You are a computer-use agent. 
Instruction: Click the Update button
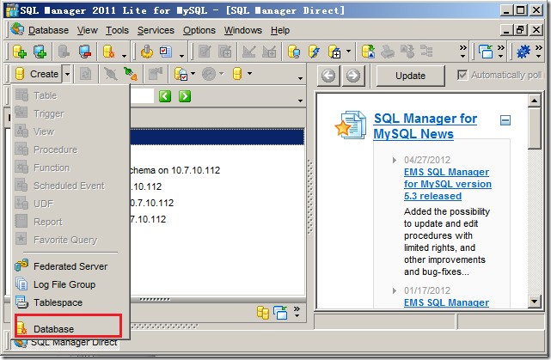tap(410, 76)
